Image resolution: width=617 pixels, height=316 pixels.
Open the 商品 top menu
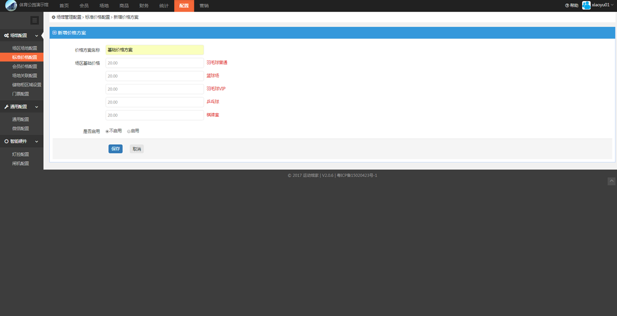coord(124,6)
